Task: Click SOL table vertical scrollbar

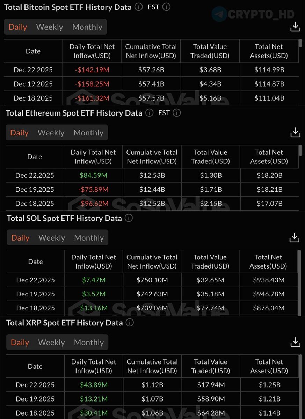Action: pos(299,279)
